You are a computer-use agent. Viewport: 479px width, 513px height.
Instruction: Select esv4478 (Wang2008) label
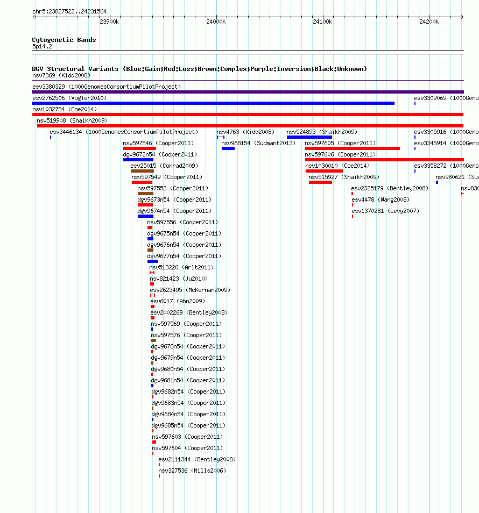381,199
